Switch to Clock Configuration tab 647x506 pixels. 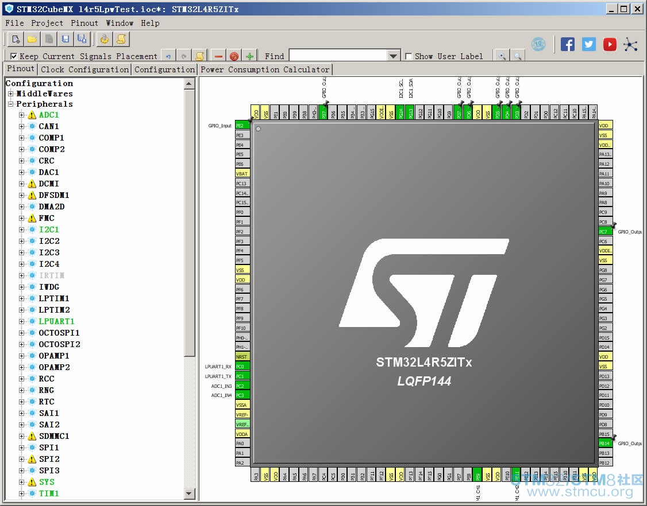(84, 69)
